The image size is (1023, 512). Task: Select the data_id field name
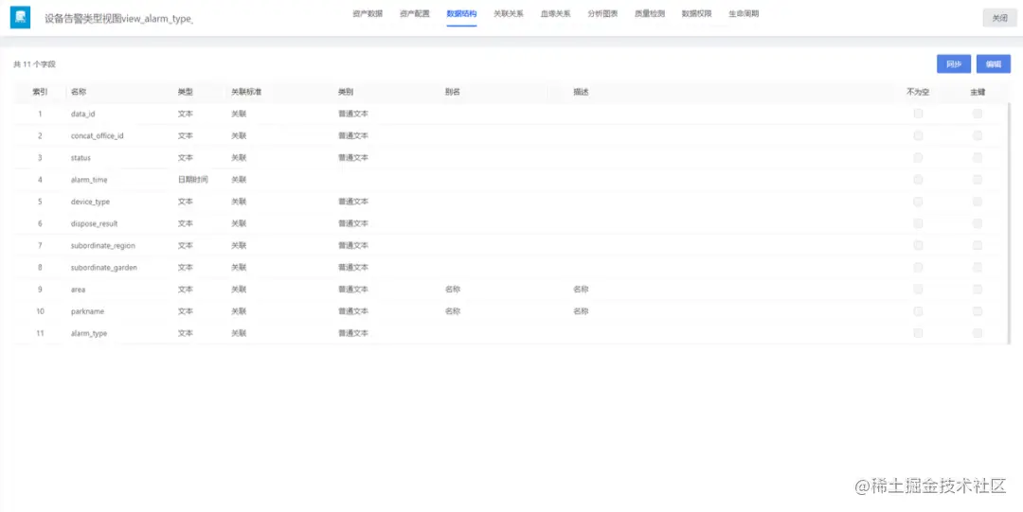pyautogui.click(x=82, y=114)
